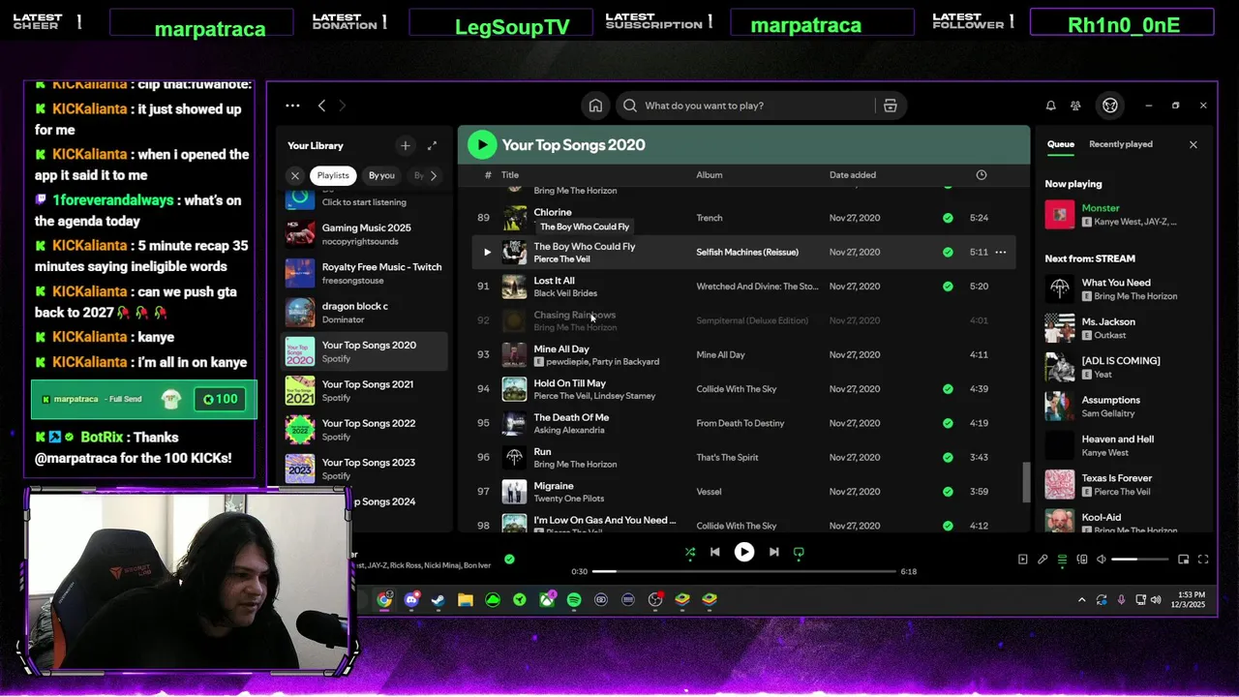Image resolution: width=1239 pixels, height=697 pixels.
Task: Toggle liked checkmark for Migraine
Action: 948,492
